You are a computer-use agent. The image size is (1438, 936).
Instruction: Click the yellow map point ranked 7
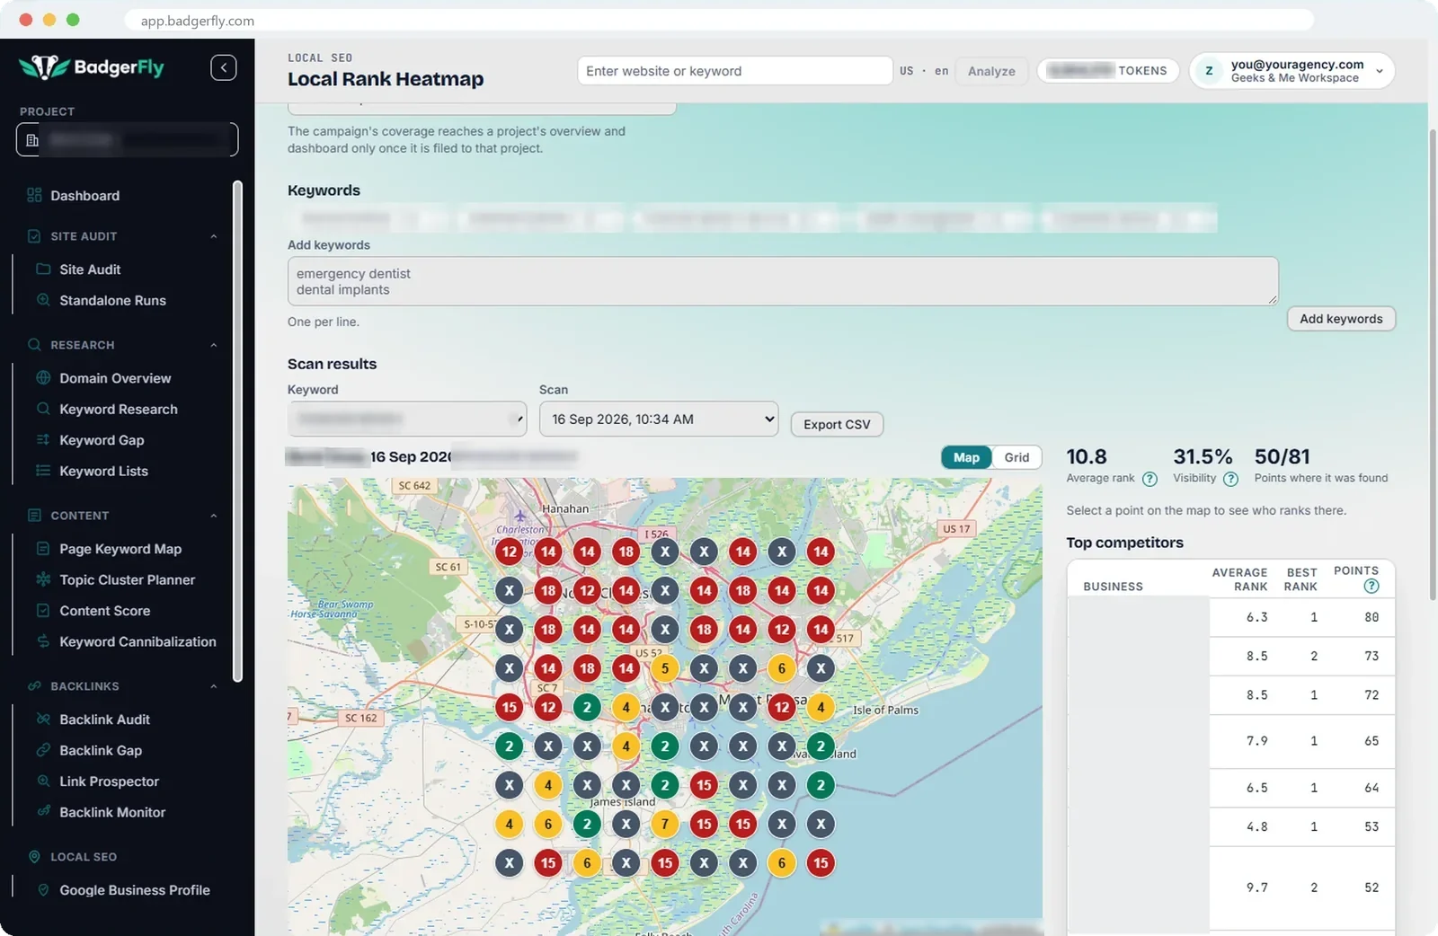665,824
